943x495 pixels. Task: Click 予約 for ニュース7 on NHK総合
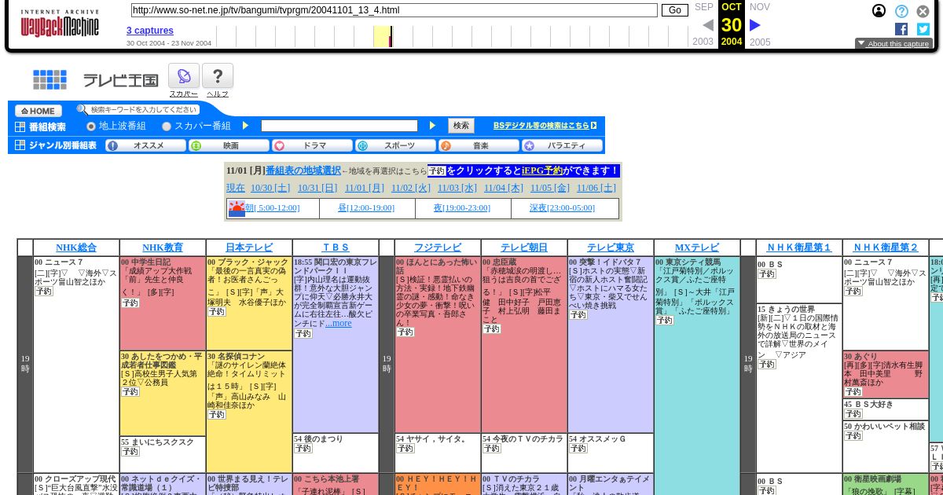point(44,291)
